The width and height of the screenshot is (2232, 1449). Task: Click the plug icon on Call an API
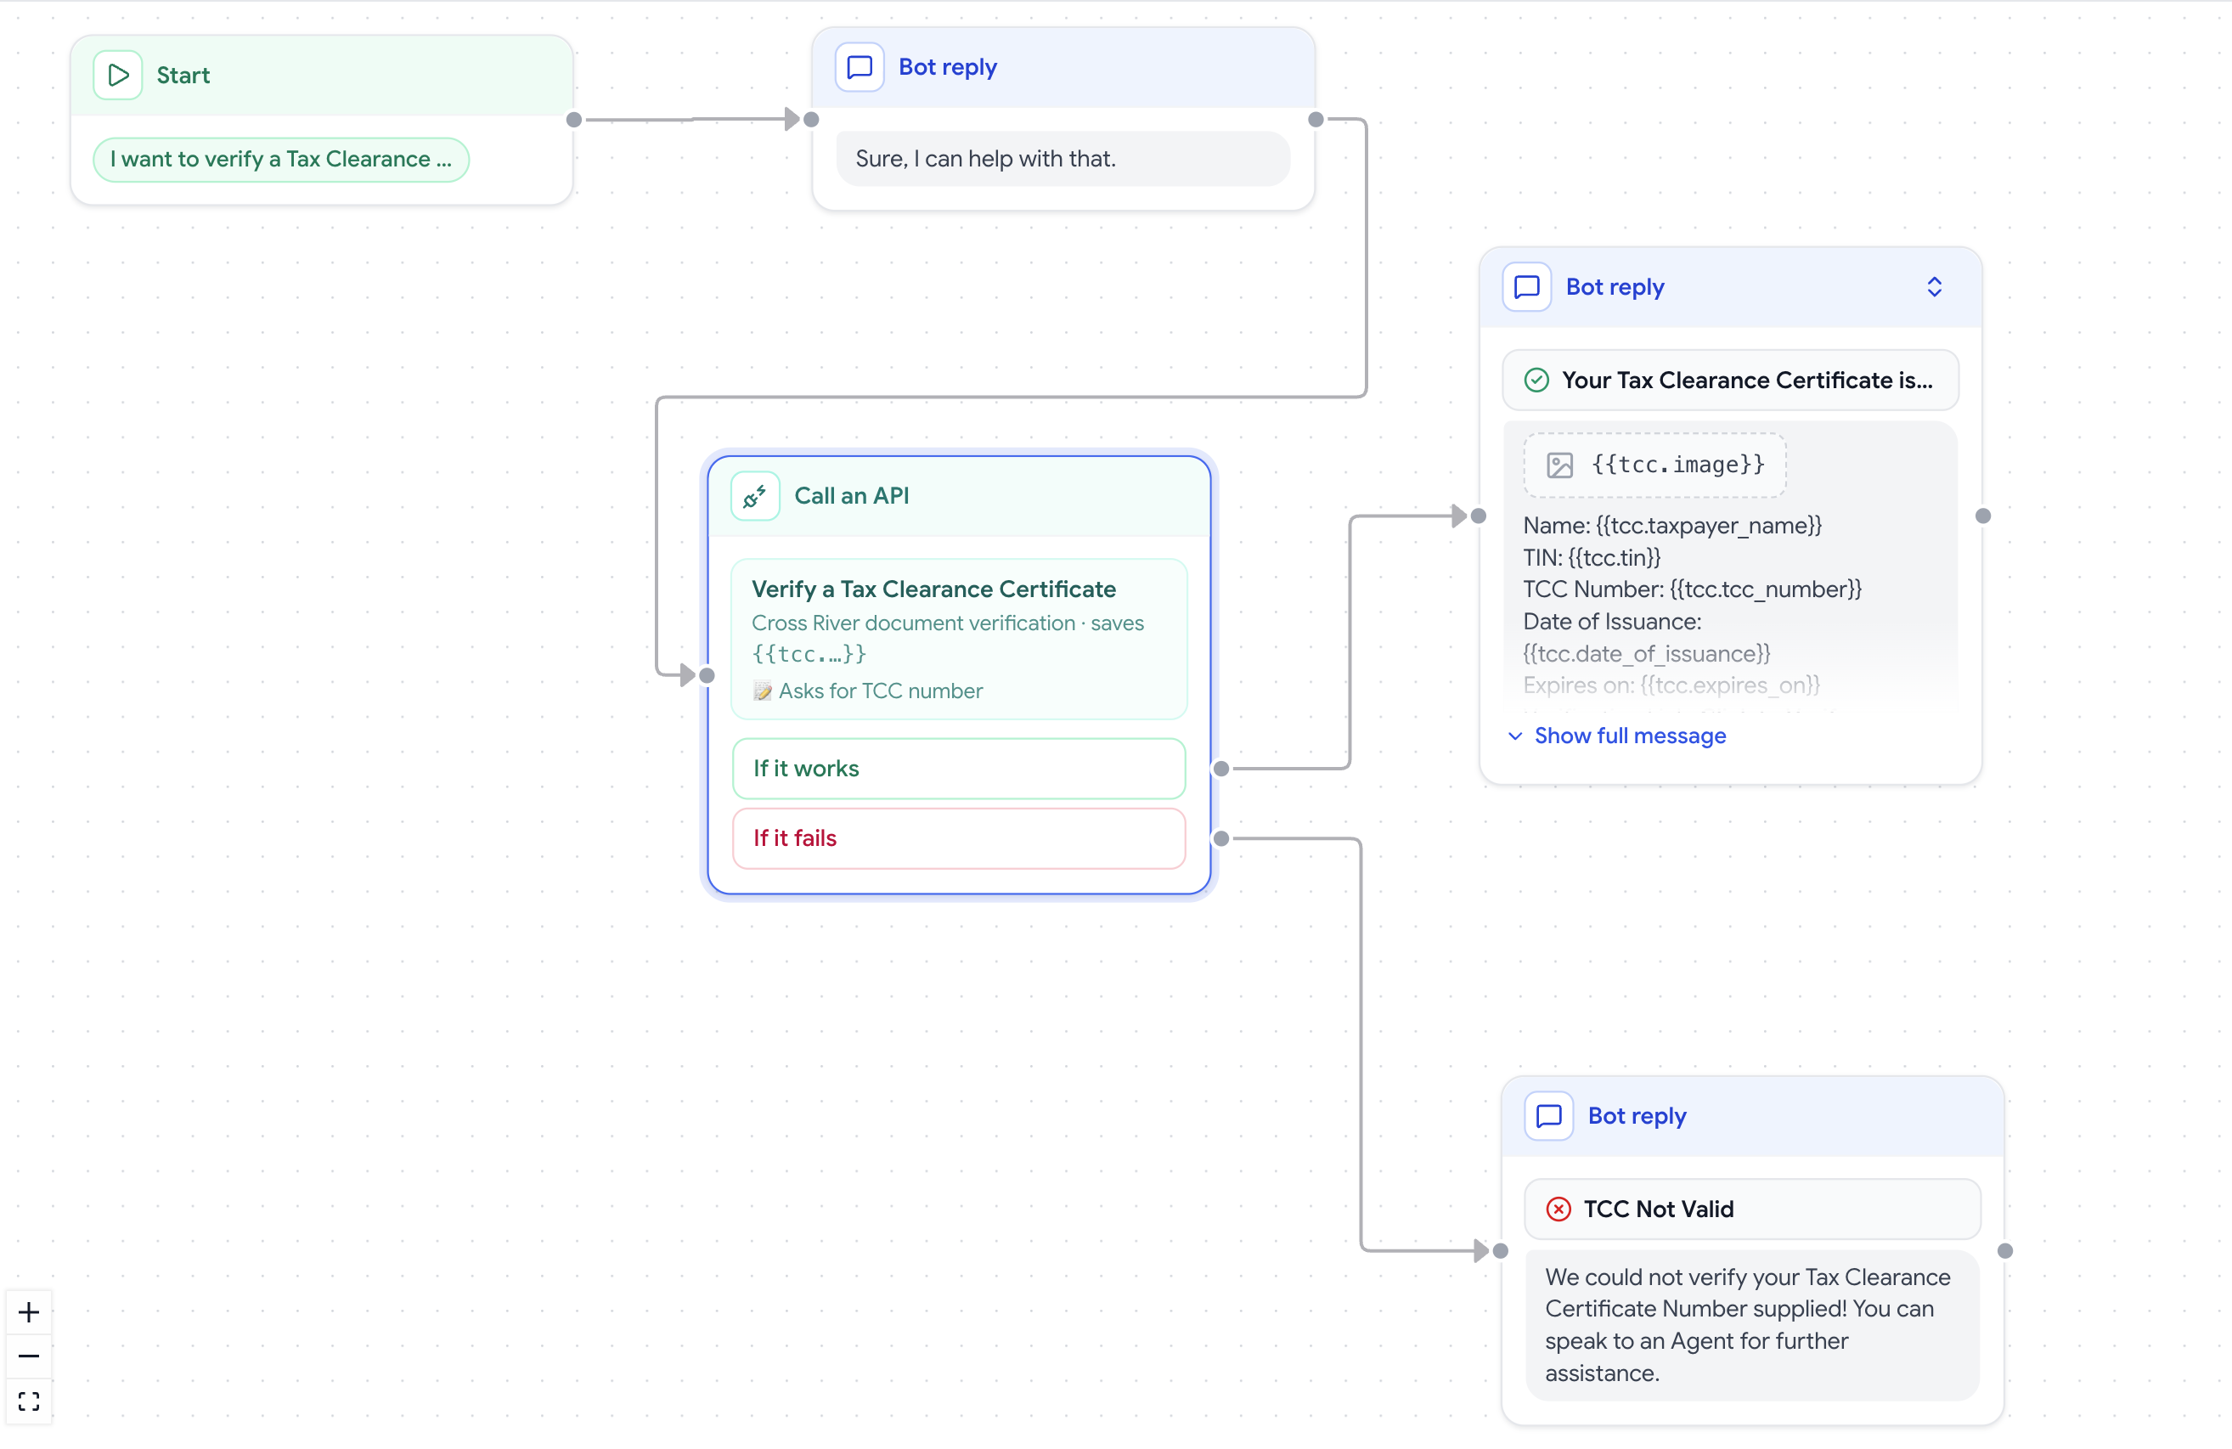tap(755, 496)
